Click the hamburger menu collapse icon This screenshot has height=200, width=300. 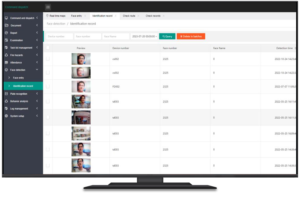(x=48, y=7)
